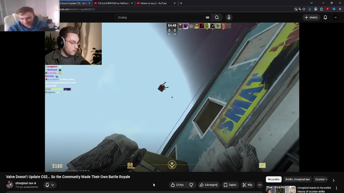
Task: Like the video with thumbs up
Action: (x=178, y=185)
